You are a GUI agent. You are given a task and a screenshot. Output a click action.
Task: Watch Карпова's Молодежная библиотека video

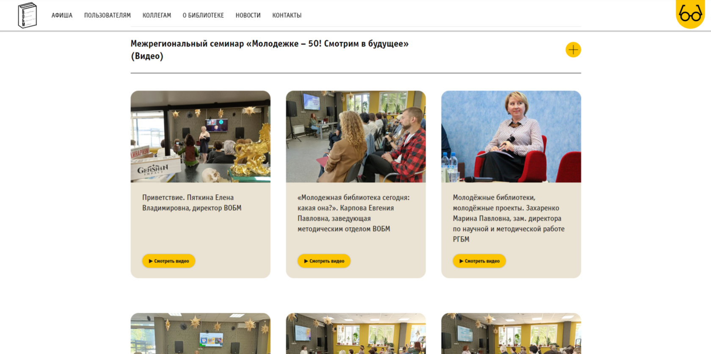click(324, 261)
